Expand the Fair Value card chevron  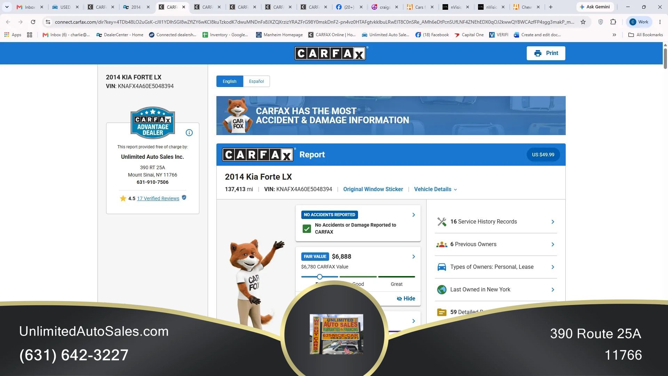(x=414, y=257)
